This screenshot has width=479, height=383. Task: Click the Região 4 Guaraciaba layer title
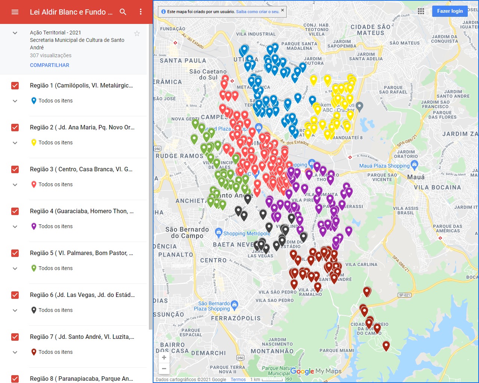(82, 211)
